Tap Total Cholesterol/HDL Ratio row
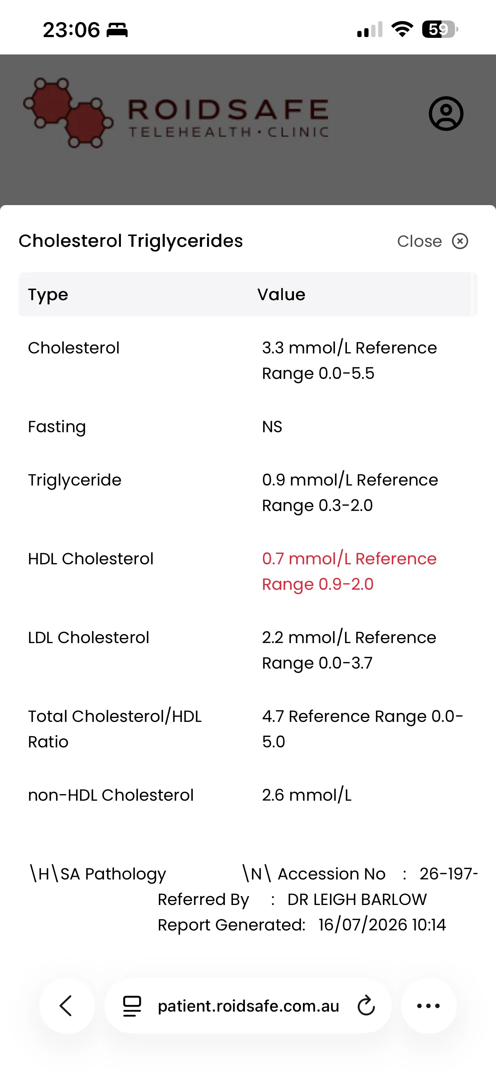 click(x=248, y=729)
